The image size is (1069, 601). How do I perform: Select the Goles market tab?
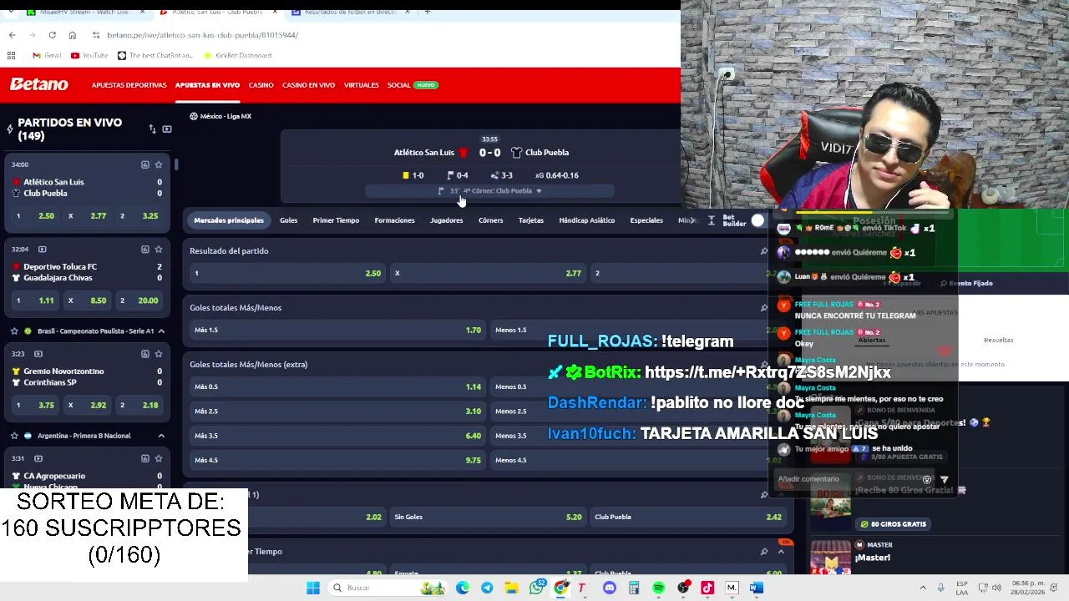(288, 220)
